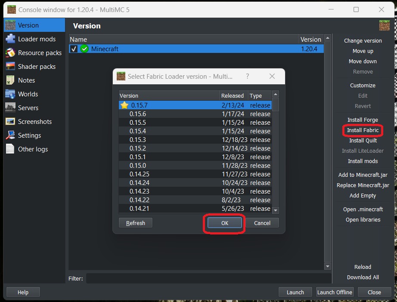Viewport: 397px width, 302px height.
Task: Open the Notes page
Action: tap(34, 80)
